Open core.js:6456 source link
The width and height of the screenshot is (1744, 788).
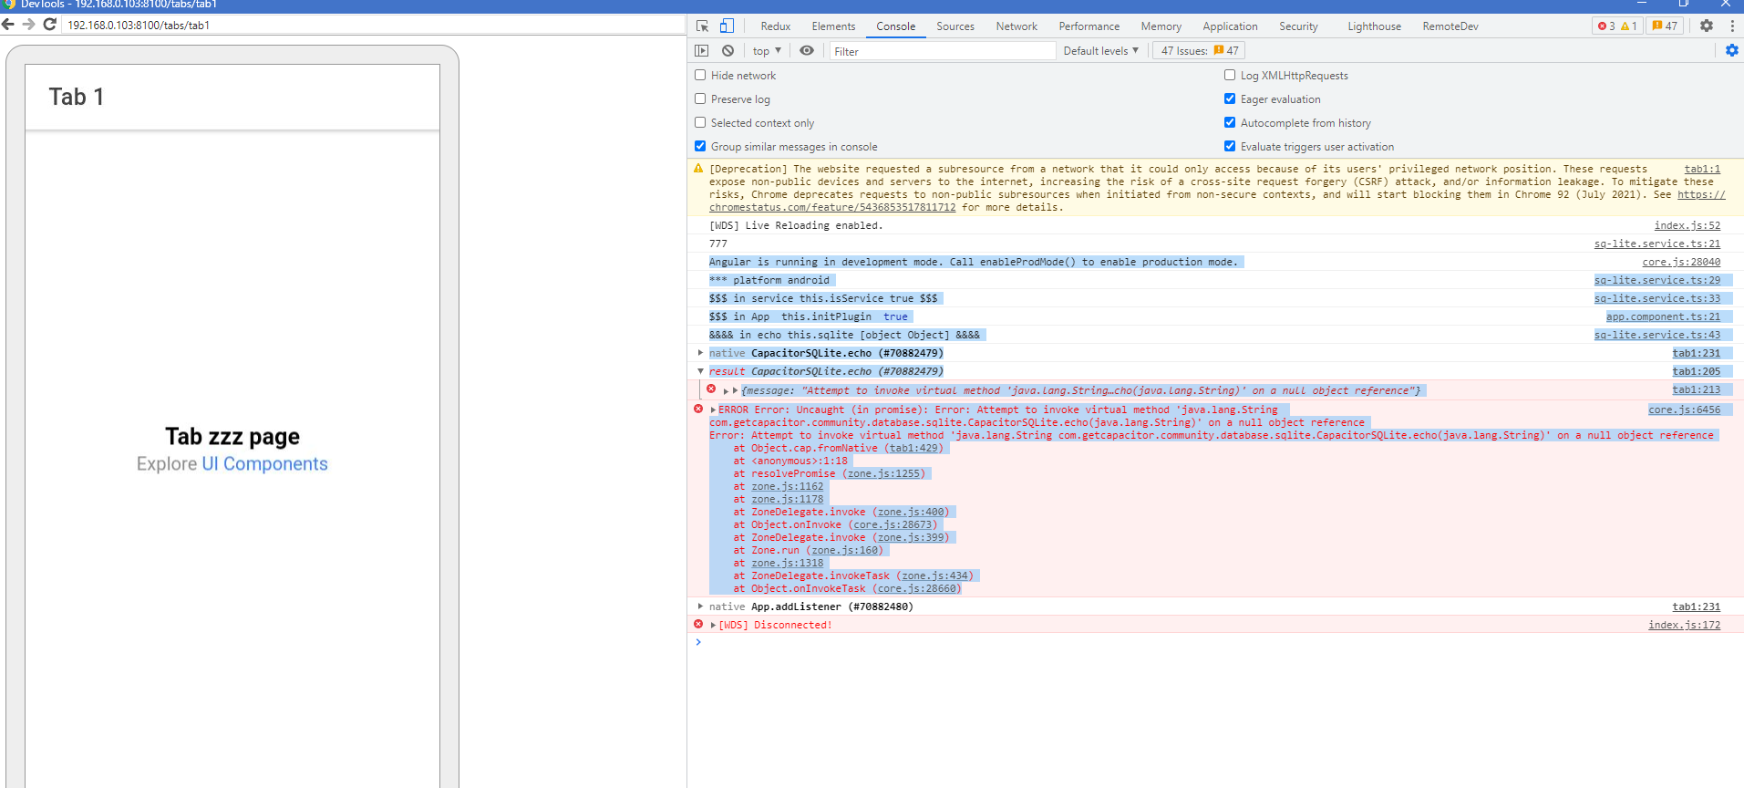point(1684,410)
